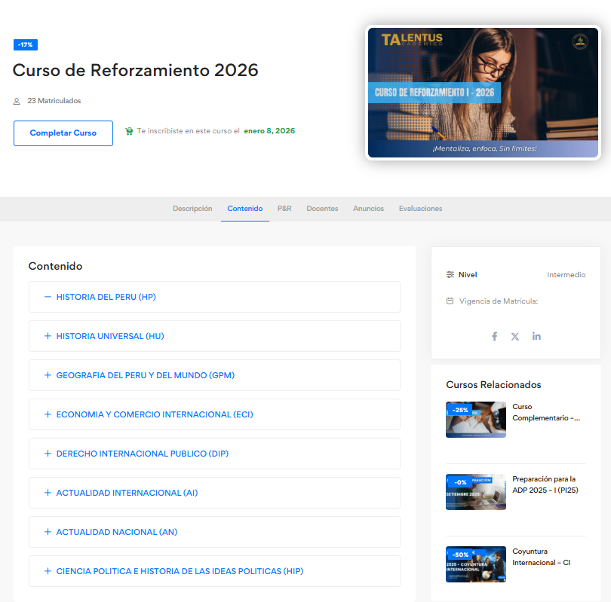Expand DERECHO INTERNACIONAL PUBLICO (DIP) section

tap(48, 454)
